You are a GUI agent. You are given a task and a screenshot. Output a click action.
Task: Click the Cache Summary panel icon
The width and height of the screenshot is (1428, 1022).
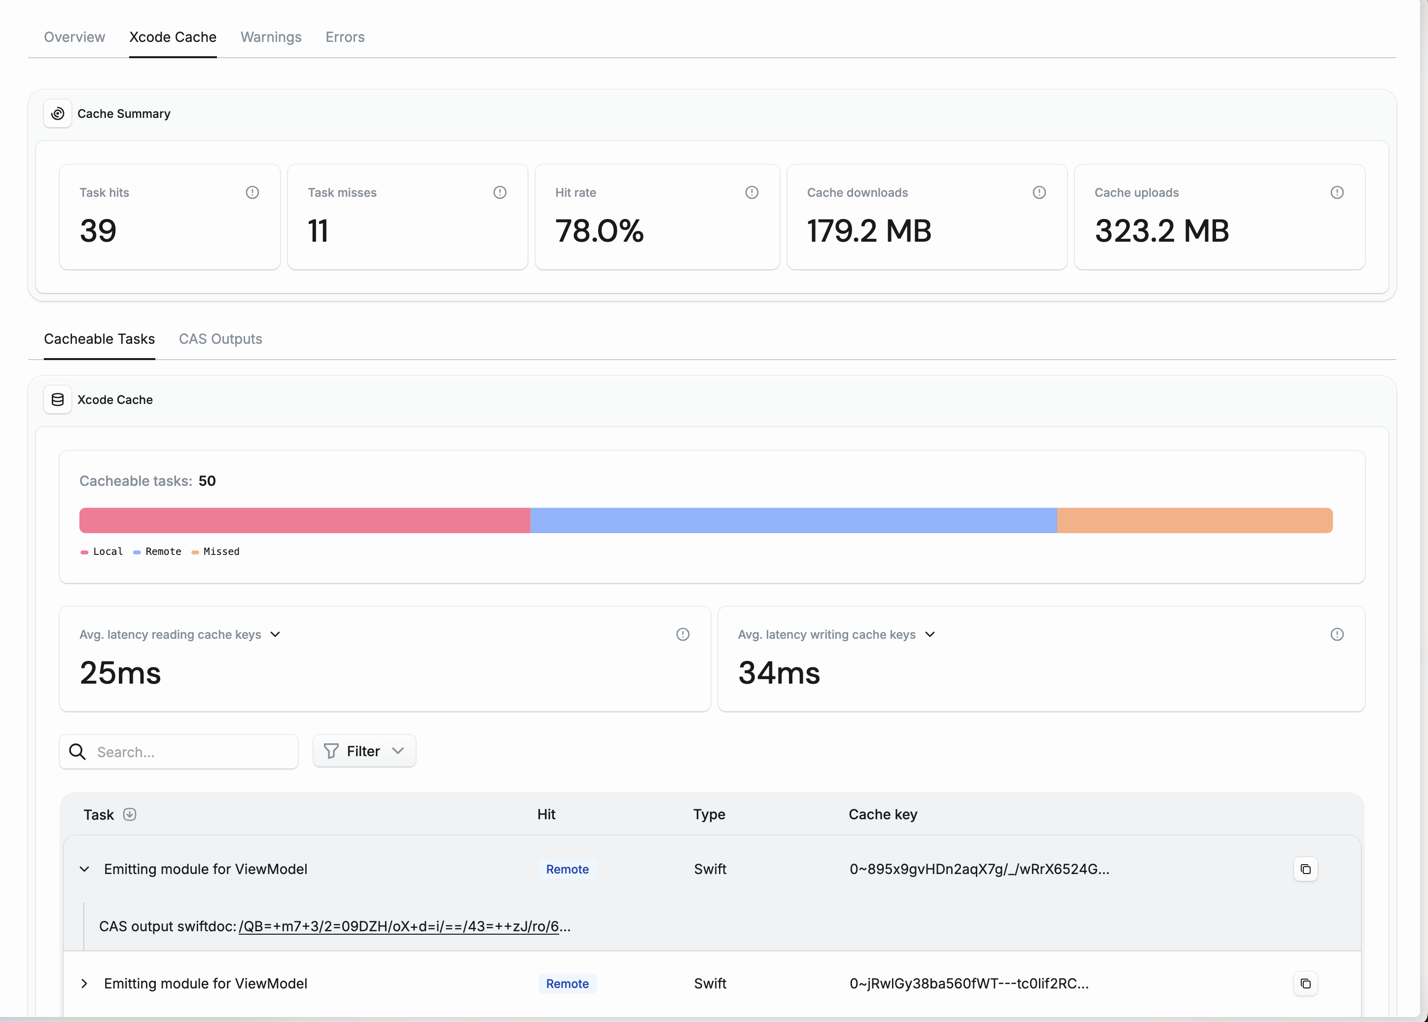(57, 113)
